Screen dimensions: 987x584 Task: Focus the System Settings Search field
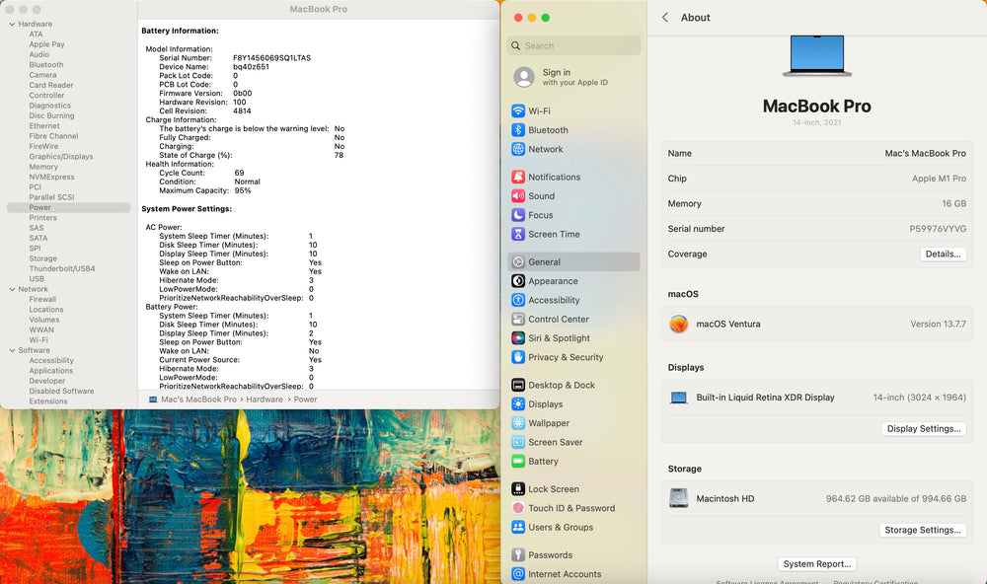click(x=573, y=45)
